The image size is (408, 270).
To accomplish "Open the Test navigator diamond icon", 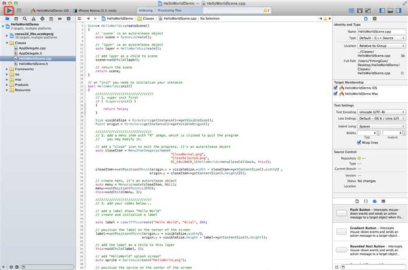I will [42, 19].
